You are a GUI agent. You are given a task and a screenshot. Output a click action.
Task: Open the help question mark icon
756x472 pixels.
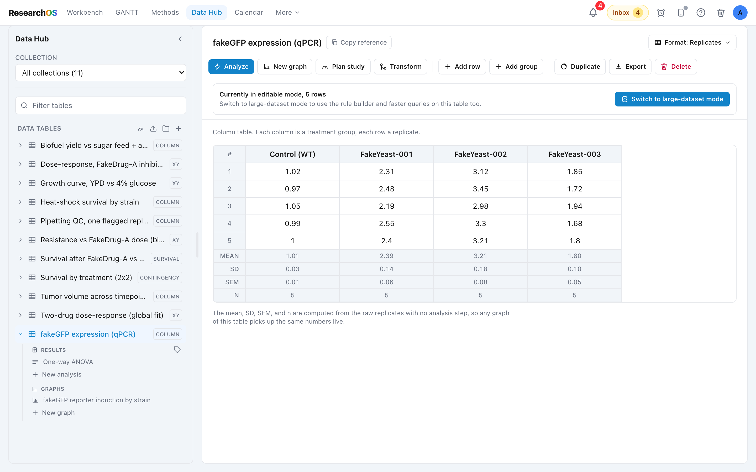click(x=701, y=13)
